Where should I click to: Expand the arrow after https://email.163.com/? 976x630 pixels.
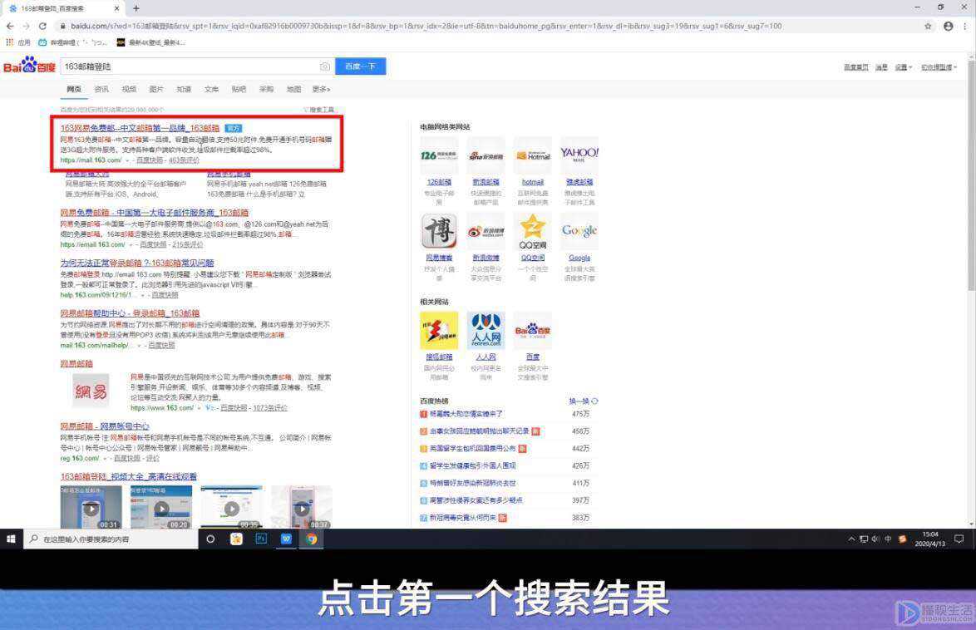(131, 244)
